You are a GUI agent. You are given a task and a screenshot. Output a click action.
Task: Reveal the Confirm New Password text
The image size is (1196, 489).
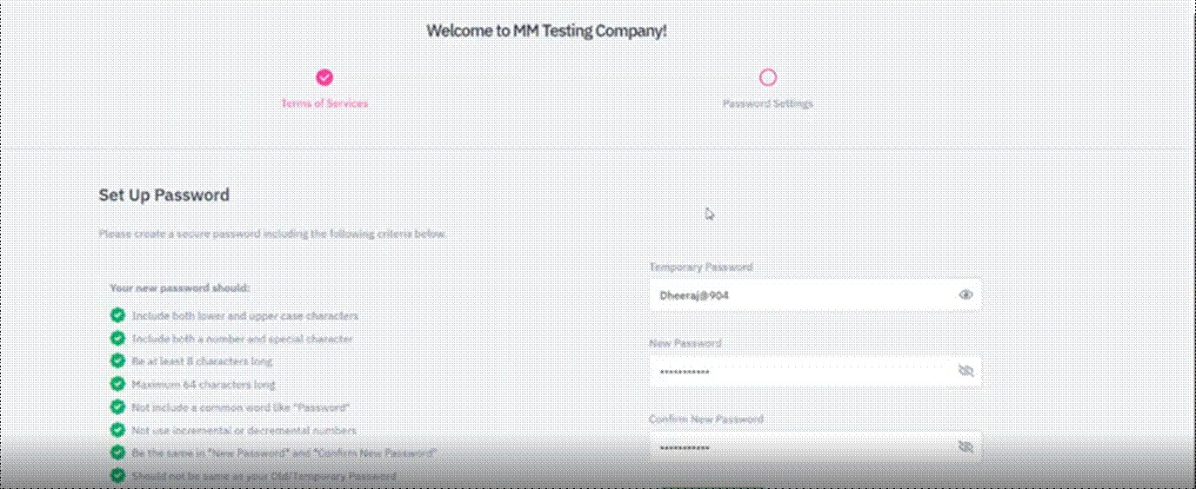pos(965,446)
